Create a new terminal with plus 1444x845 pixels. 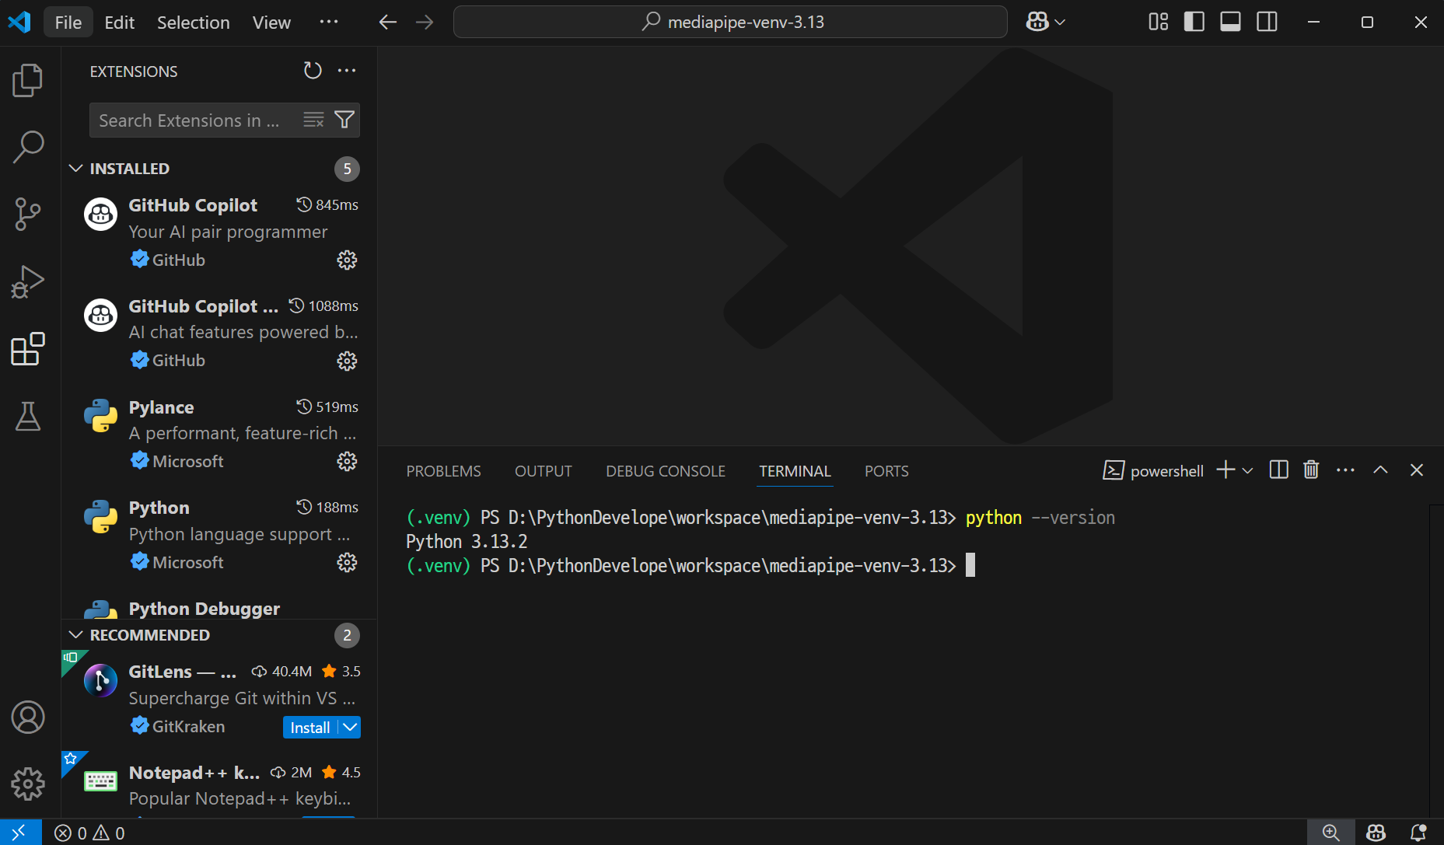point(1225,470)
